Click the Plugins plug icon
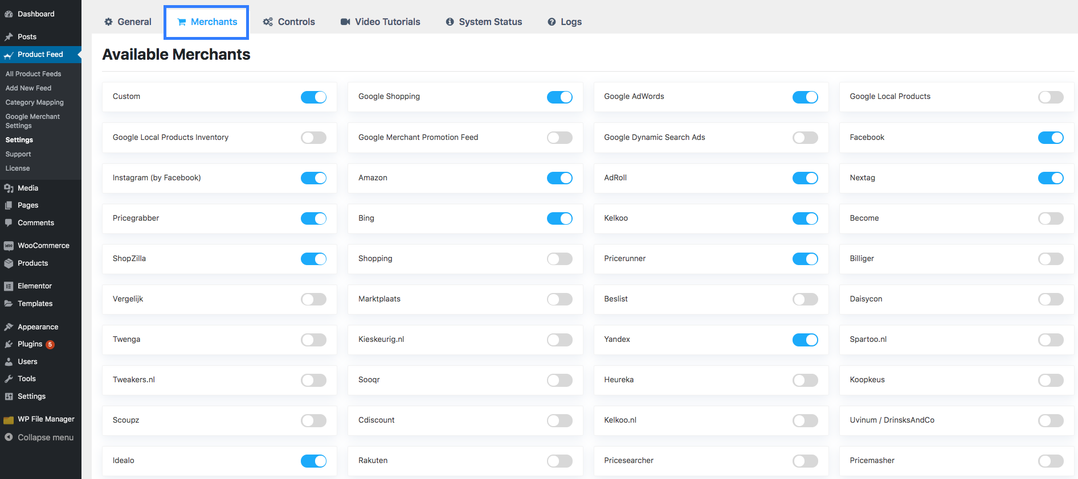1078x479 pixels. 9,344
